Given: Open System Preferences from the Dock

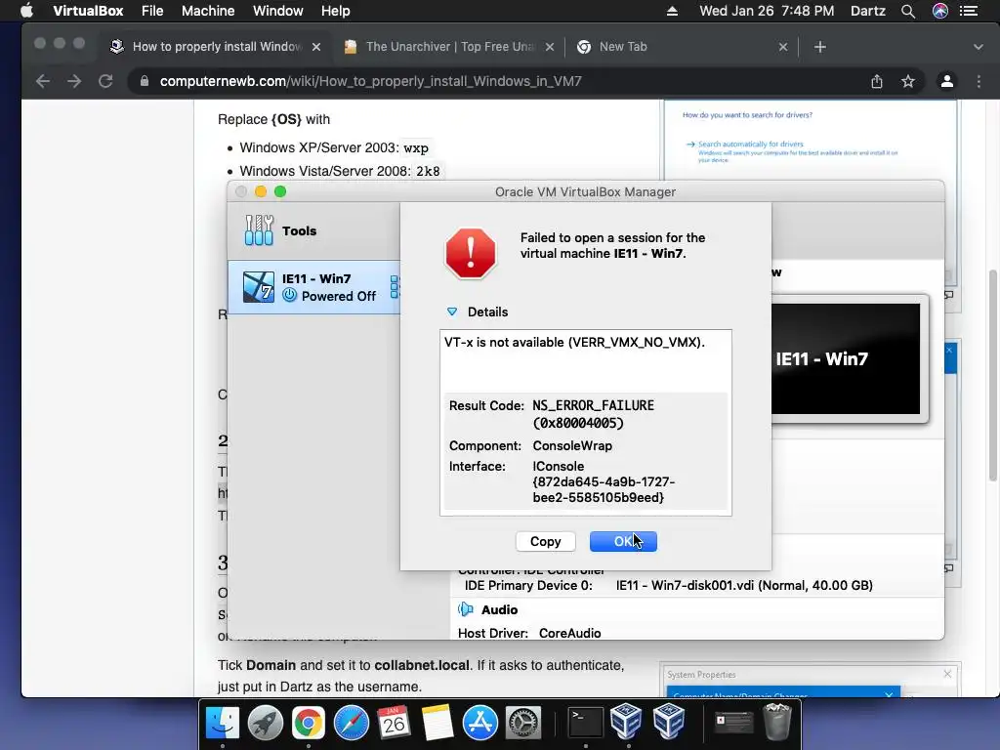Looking at the screenshot, I should point(523,723).
